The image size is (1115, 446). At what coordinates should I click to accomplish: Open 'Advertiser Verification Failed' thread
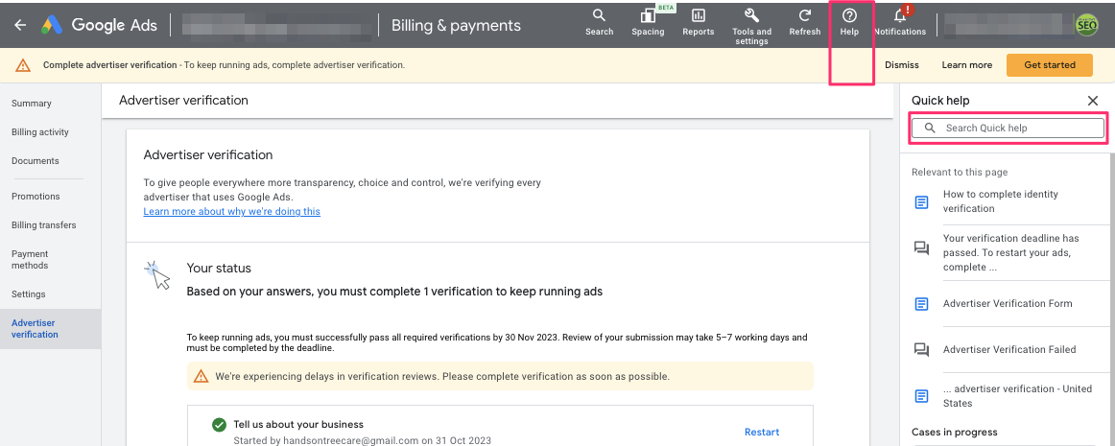pyautogui.click(x=1009, y=350)
